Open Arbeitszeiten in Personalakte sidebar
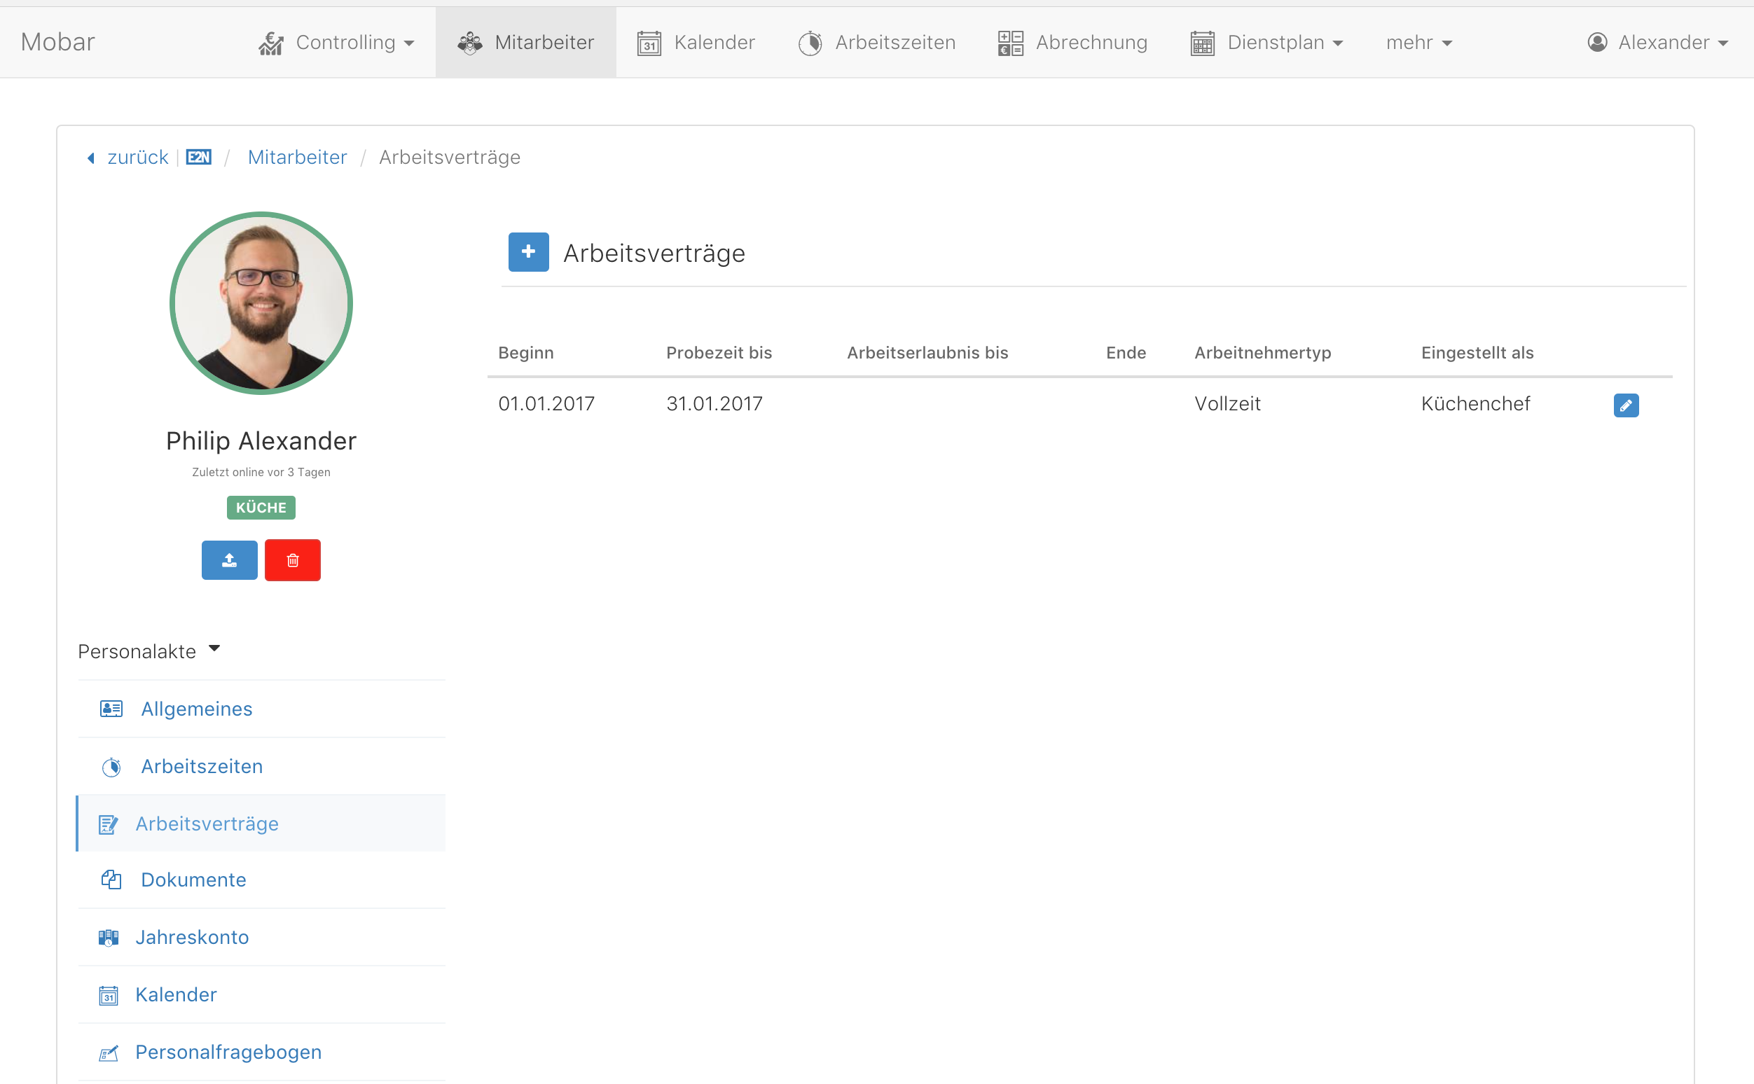 [262, 765]
